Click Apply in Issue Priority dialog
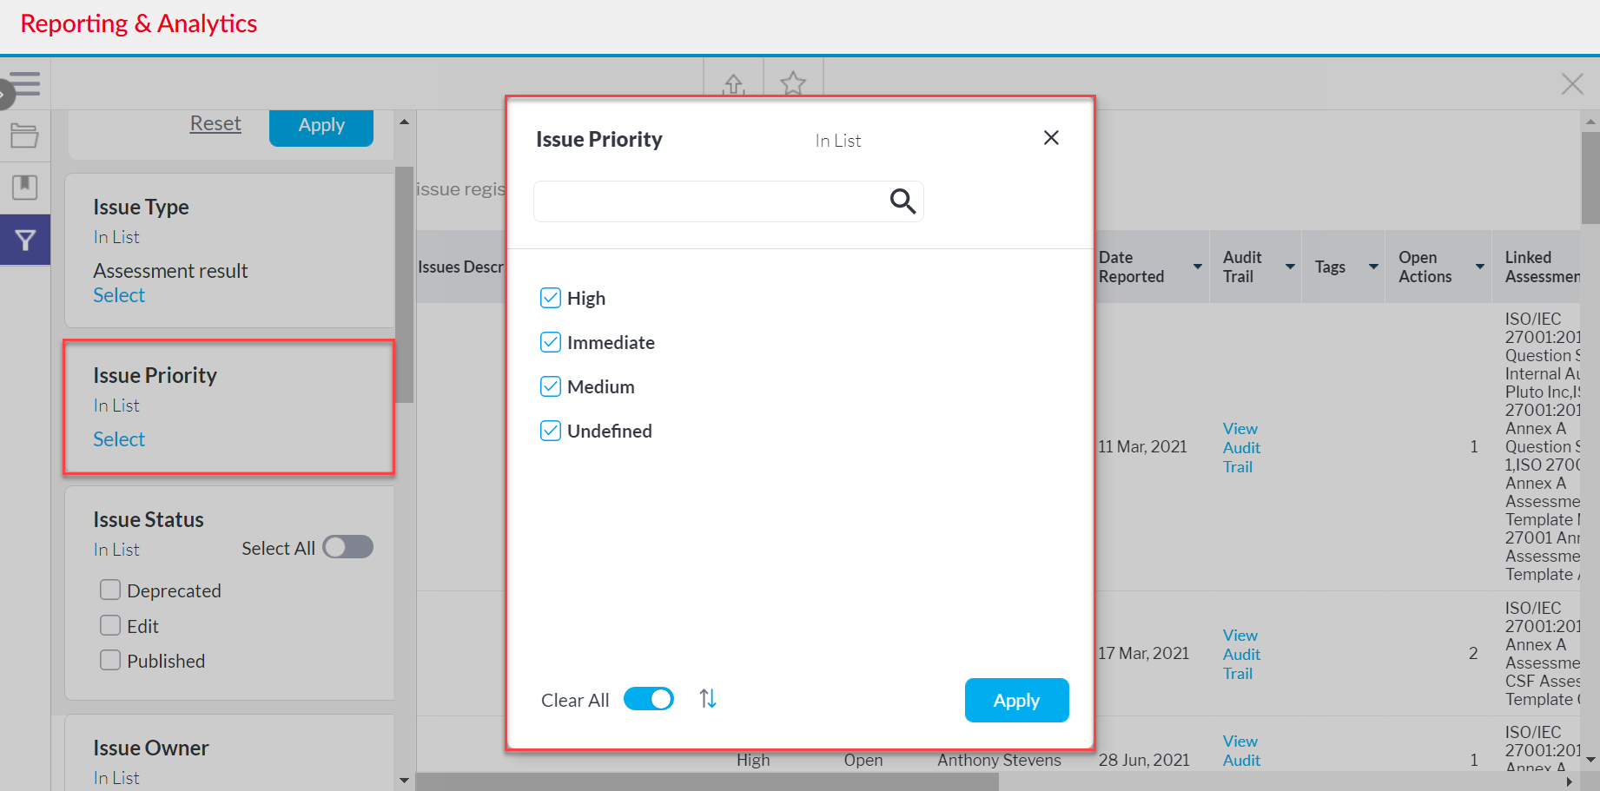 (1016, 700)
